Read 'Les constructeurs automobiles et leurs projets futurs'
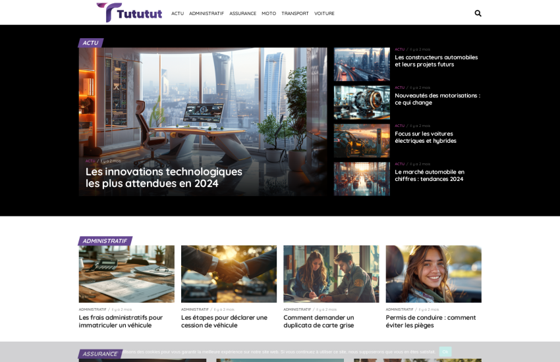560x362 pixels. point(436,61)
